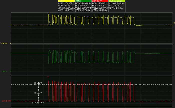
Task: Click the CAN-H ground level marker
Action: point(10,43)
